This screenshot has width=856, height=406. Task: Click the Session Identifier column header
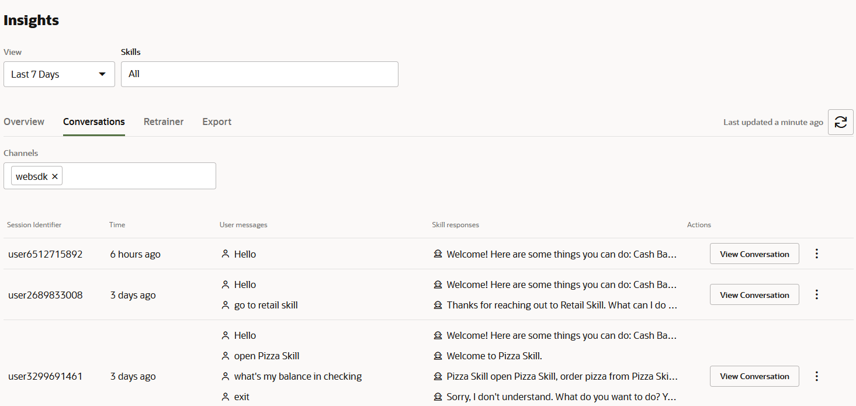(34, 224)
